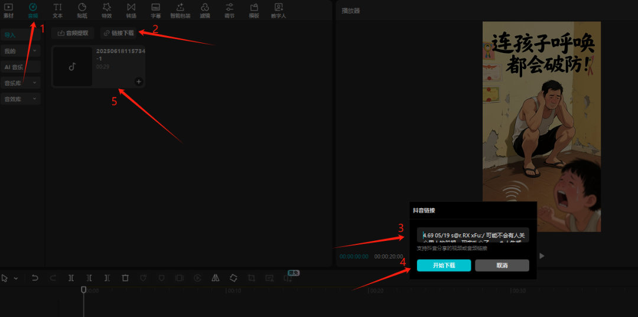Select AI 音乐 in the sidebar
This screenshot has height=317, width=638.
(21, 67)
